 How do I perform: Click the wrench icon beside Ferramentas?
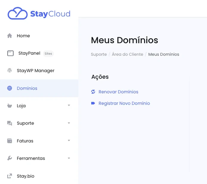(10, 158)
